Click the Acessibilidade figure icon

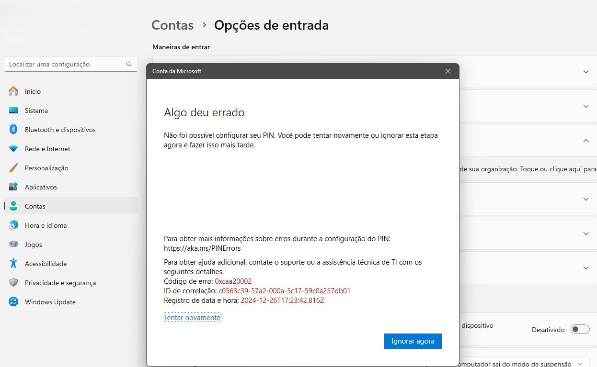pyautogui.click(x=13, y=264)
